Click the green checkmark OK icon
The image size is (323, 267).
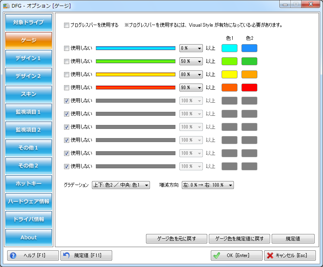pos(217,255)
